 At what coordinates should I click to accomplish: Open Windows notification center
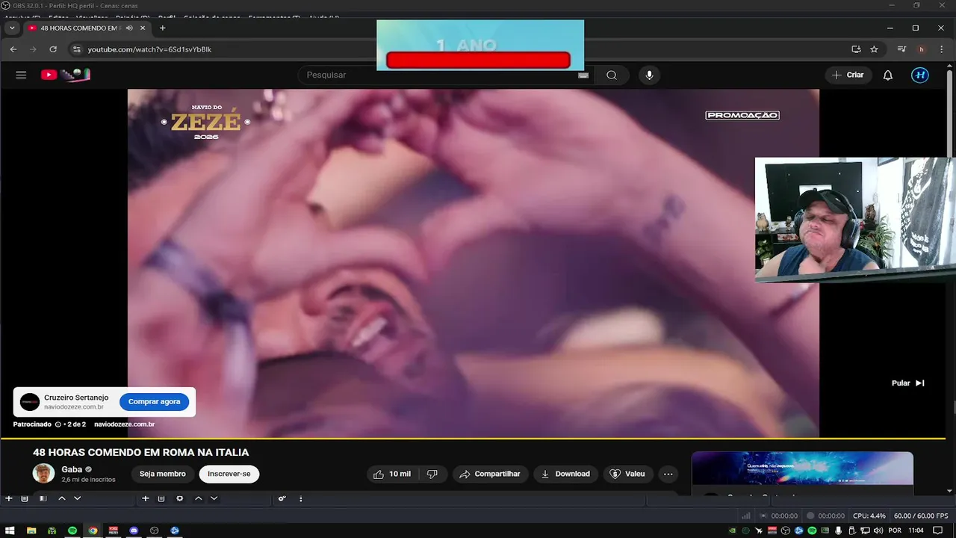938,531
